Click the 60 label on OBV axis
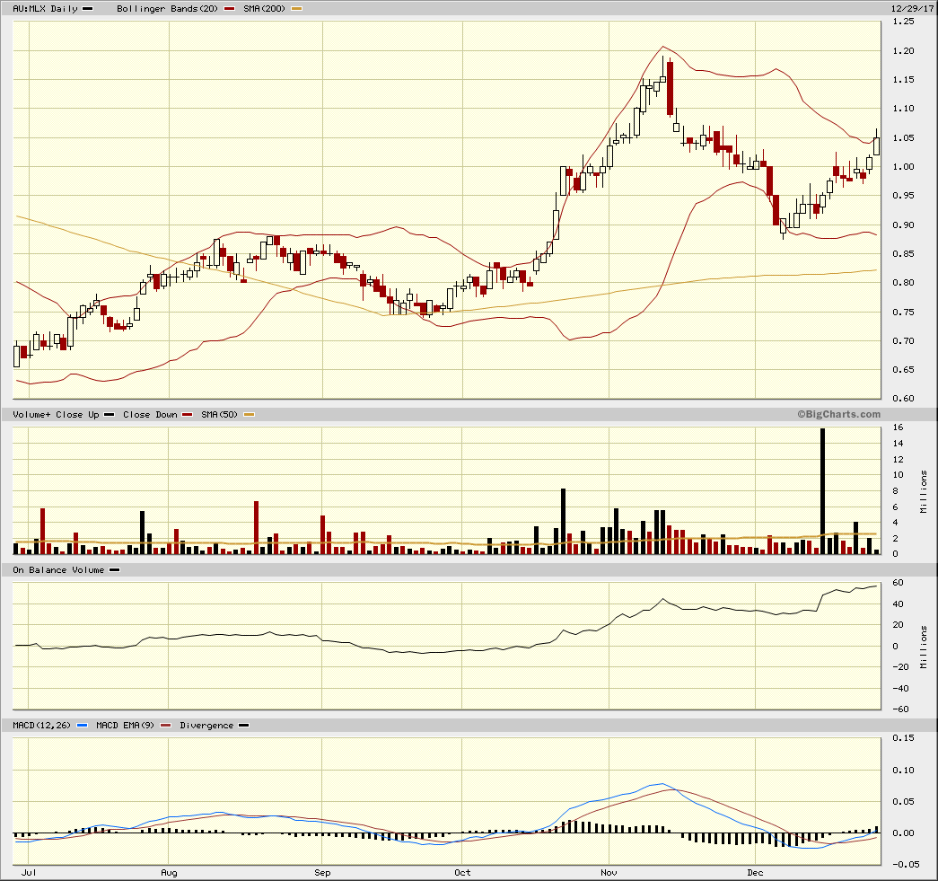The width and height of the screenshot is (938, 881). (x=898, y=582)
